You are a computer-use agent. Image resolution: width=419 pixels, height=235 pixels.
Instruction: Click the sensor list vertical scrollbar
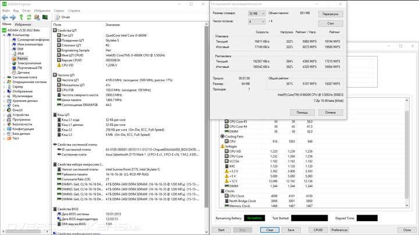tap(407, 153)
